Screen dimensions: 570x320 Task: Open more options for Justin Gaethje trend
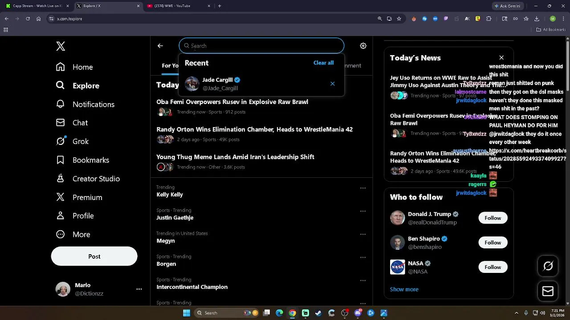click(363, 211)
